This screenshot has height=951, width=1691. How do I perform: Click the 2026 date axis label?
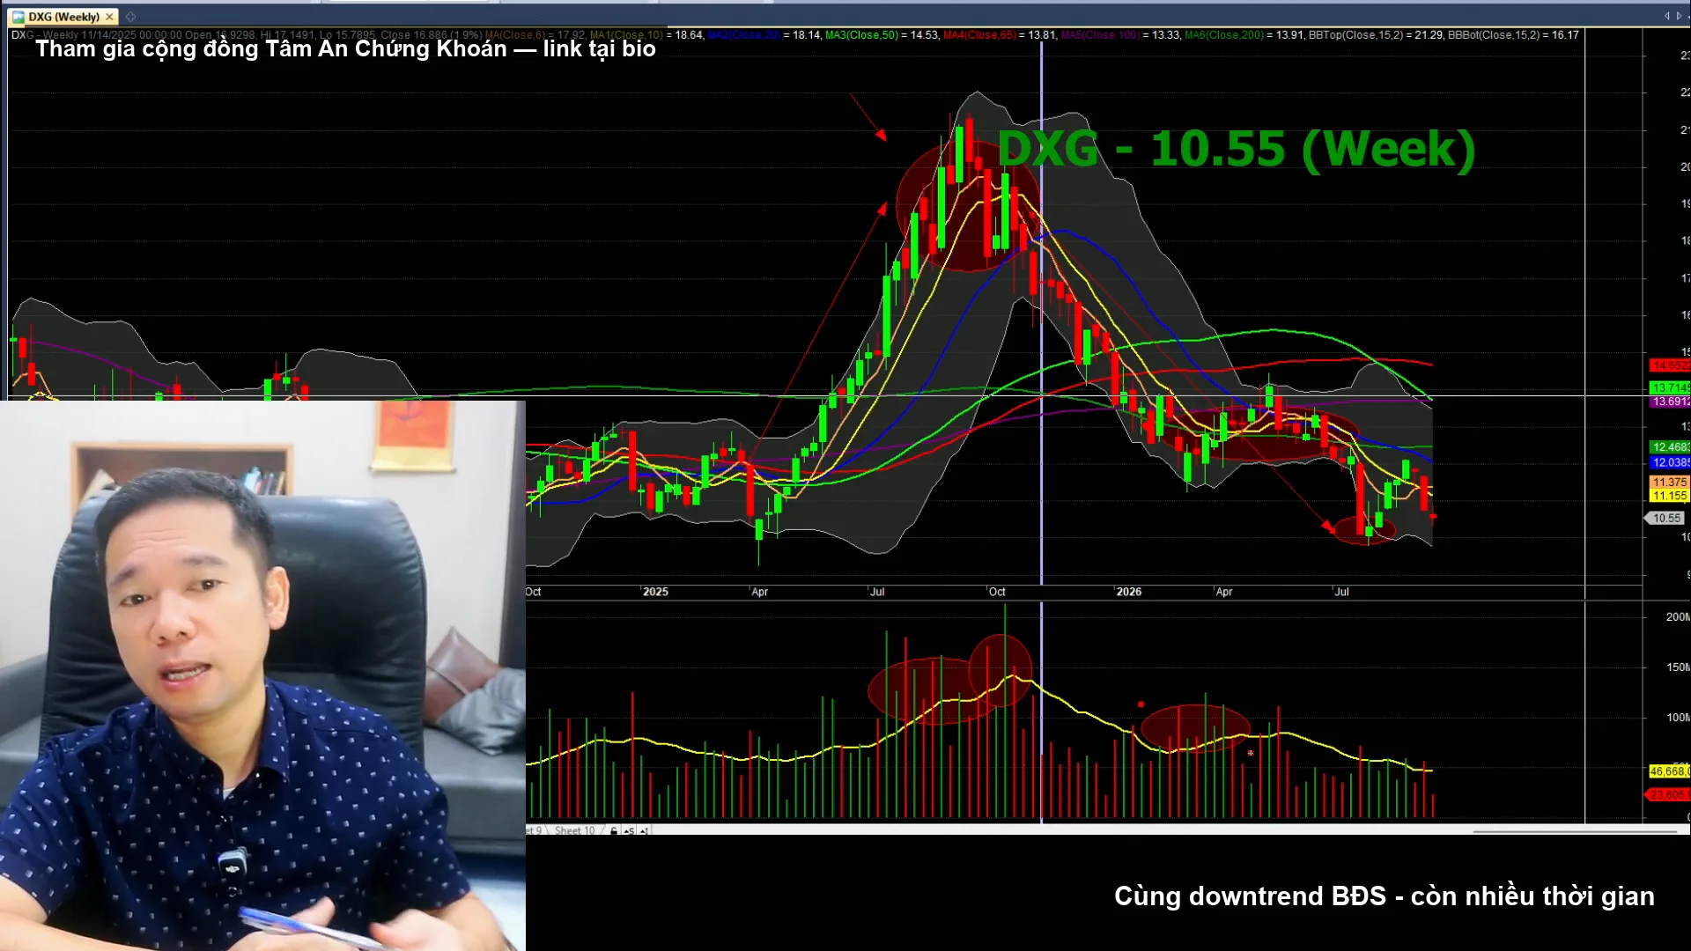click(1128, 592)
